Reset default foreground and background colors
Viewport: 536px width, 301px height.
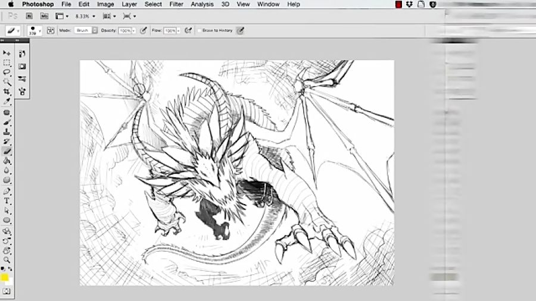coord(3,269)
